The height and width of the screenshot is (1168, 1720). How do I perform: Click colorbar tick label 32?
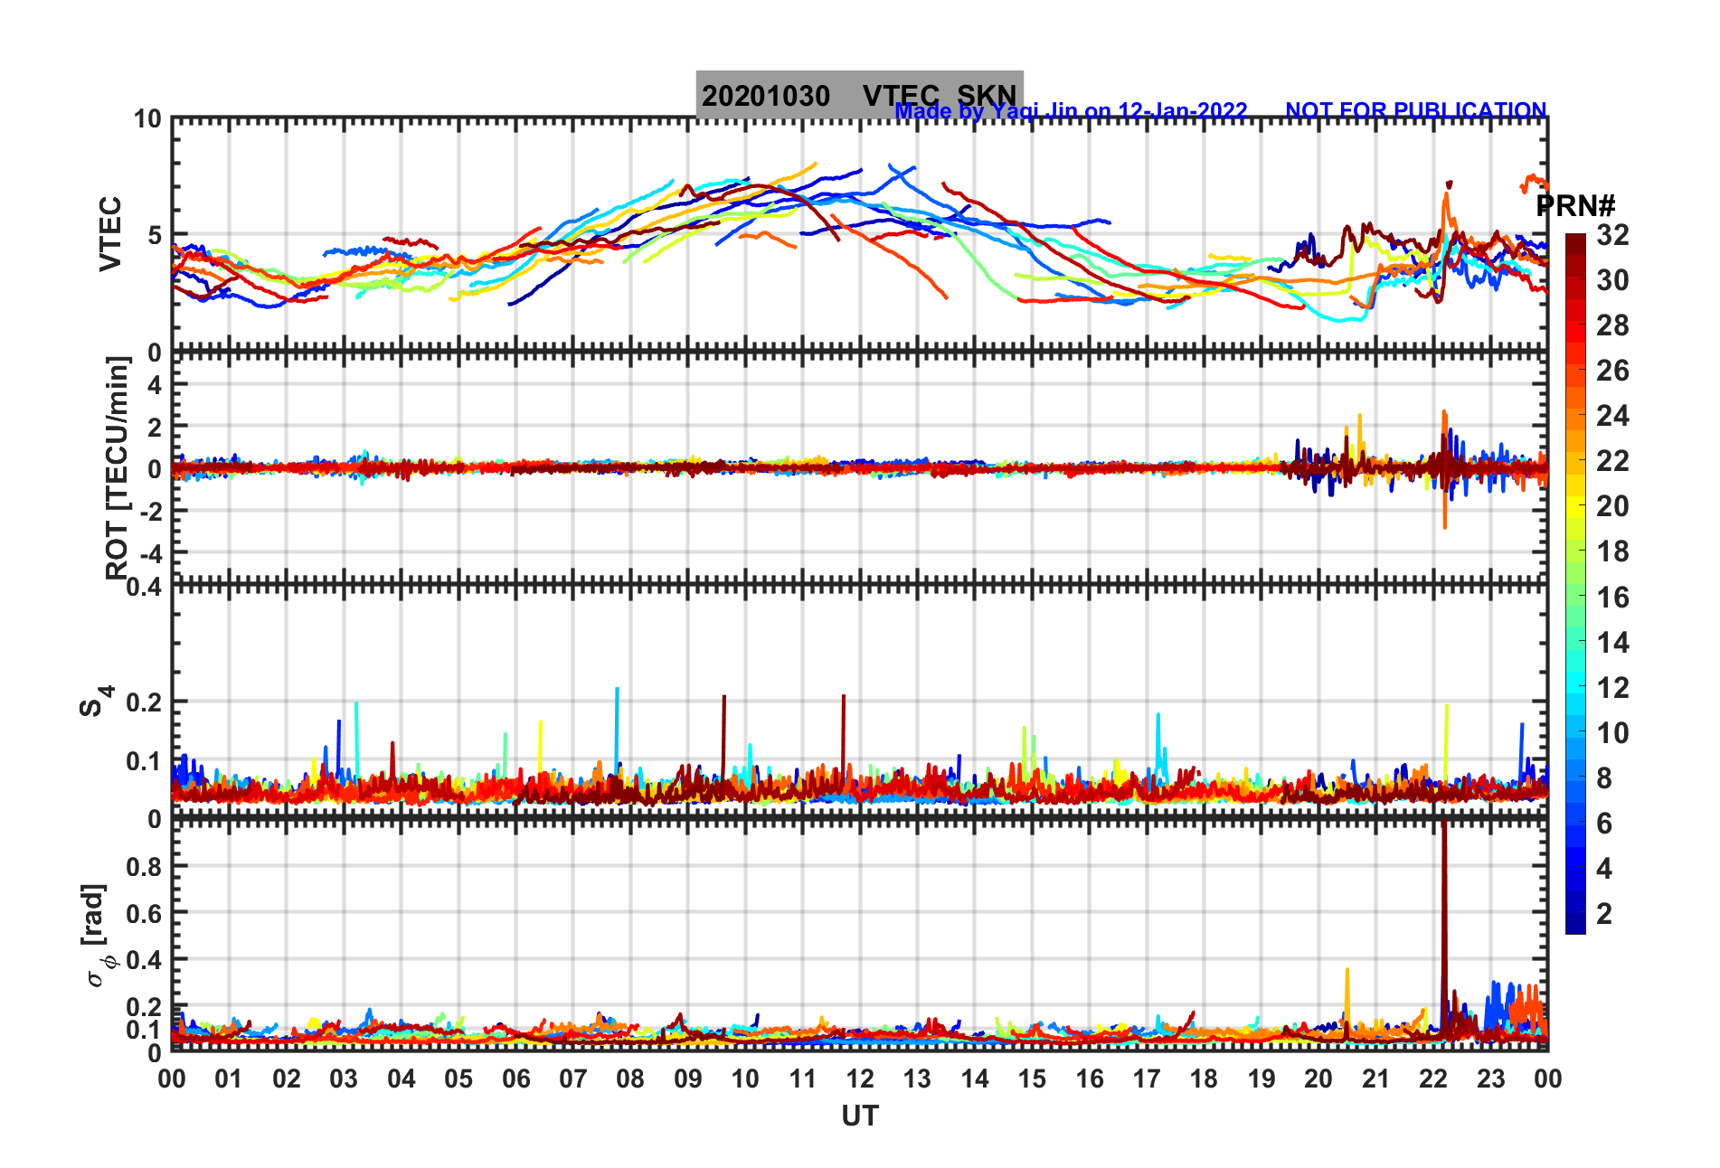coord(1612,235)
